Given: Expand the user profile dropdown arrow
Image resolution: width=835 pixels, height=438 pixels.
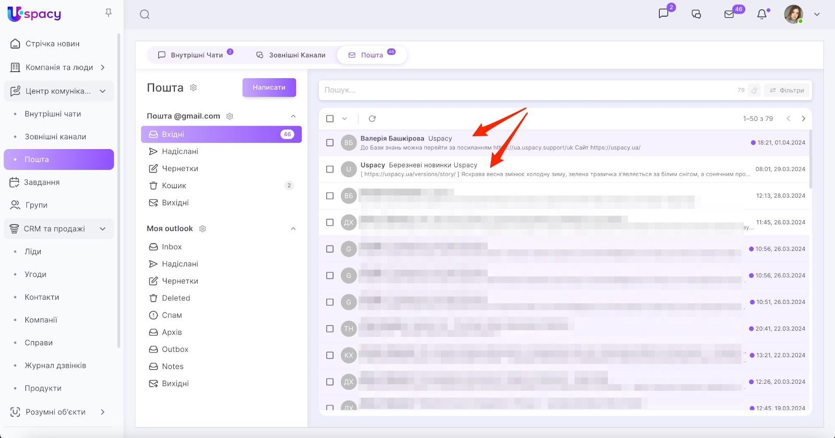Looking at the screenshot, I should 817,15.
